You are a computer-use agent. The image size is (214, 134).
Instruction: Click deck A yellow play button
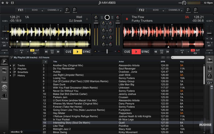click(x=77, y=52)
